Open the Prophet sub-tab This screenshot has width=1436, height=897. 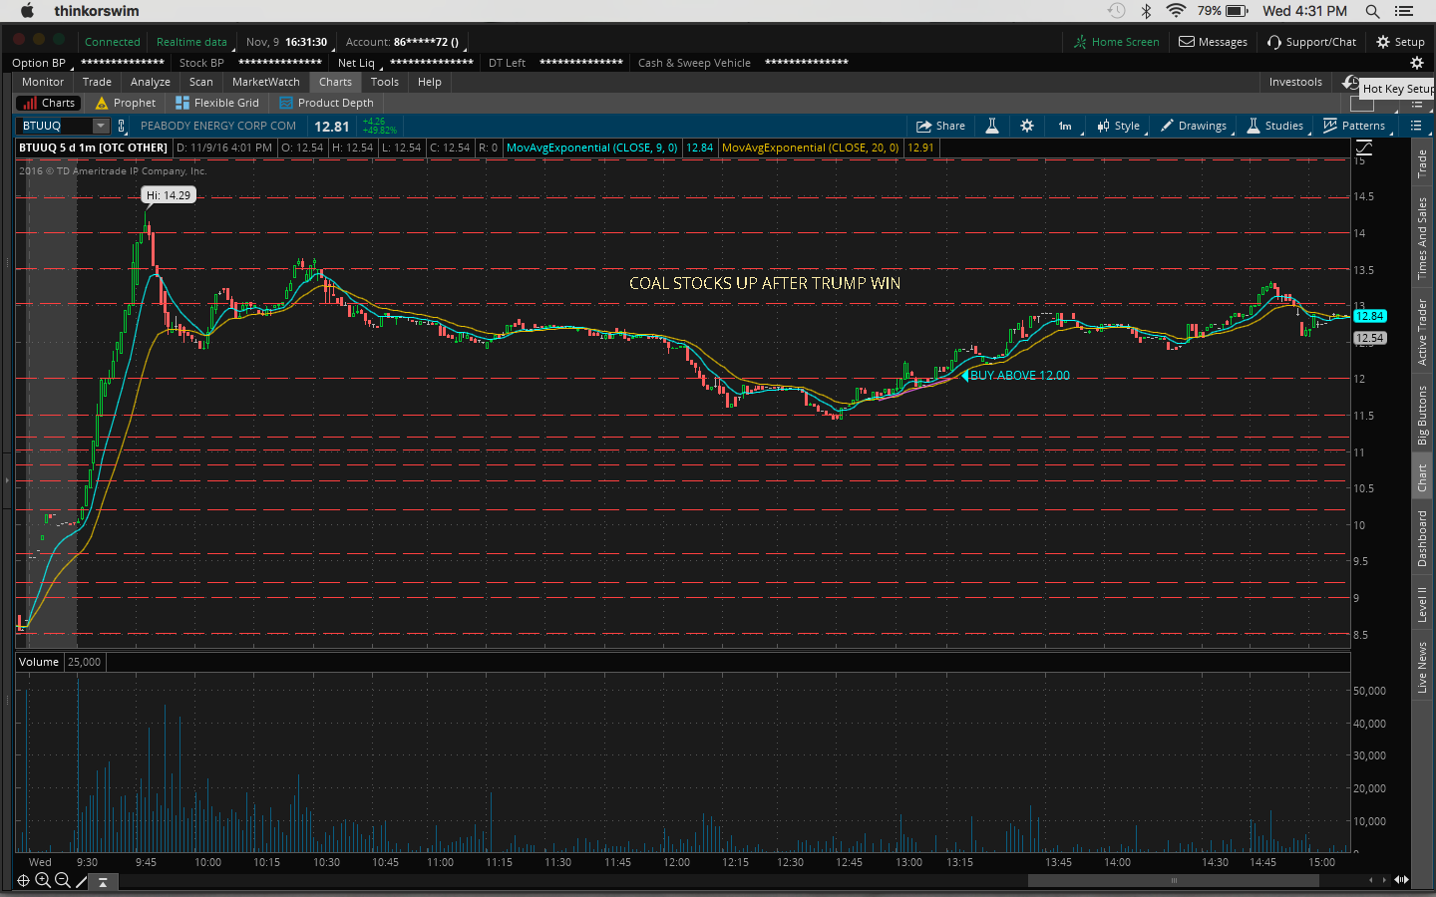click(126, 103)
